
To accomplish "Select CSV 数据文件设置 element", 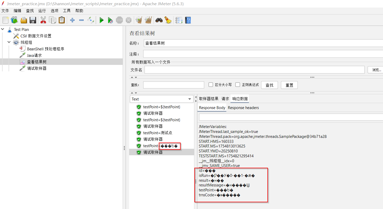I will (x=36, y=36).
